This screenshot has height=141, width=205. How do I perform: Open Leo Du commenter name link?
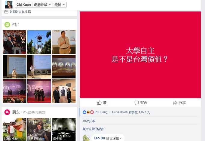click(x=99, y=138)
